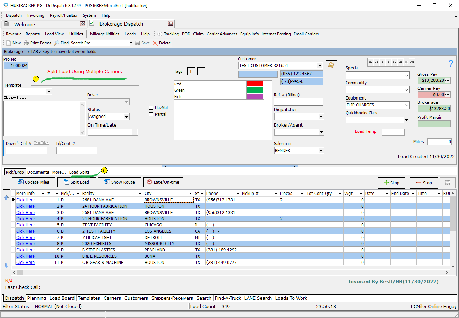The width and height of the screenshot is (459, 318).
Task: Switch to the Load Splits tab
Action: coord(79,172)
